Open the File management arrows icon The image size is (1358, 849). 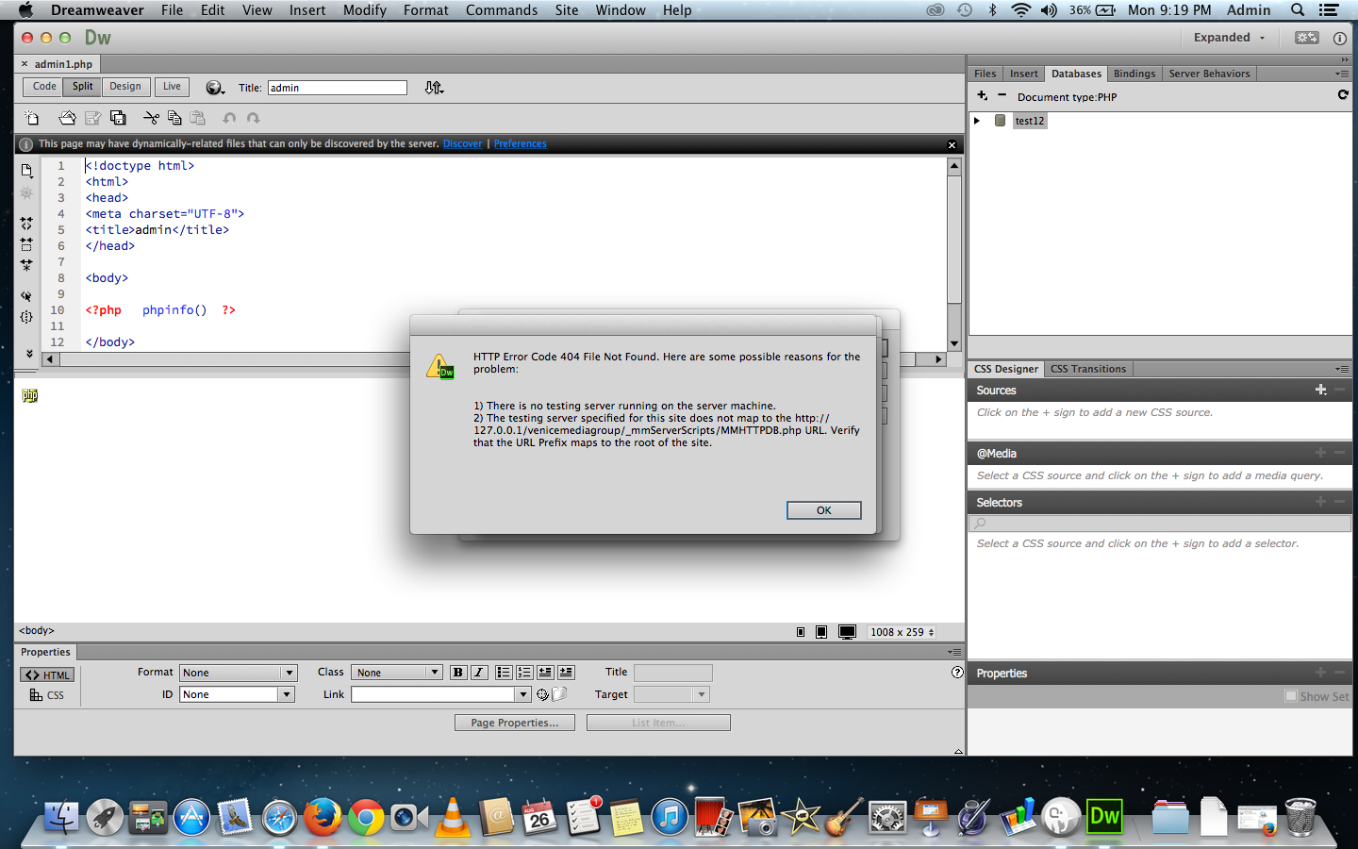point(433,88)
